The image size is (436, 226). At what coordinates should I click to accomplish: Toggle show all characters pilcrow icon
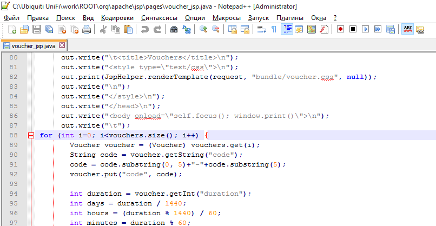(x=274, y=29)
